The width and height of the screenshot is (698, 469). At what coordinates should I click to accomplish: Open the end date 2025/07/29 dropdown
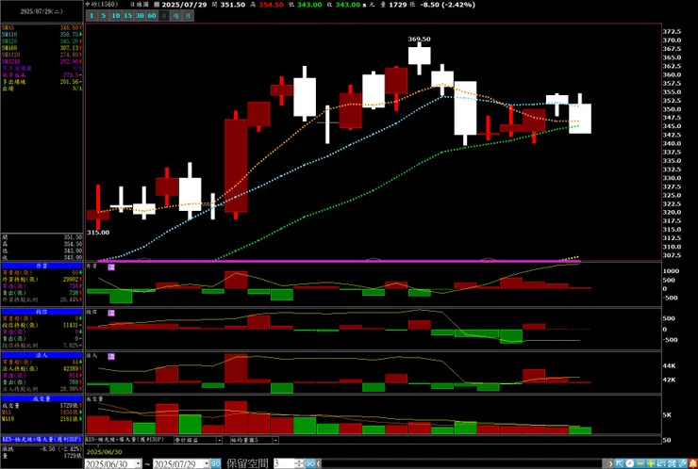pyautogui.click(x=207, y=464)
